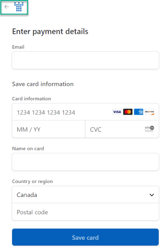The height and width of the screenshot is (249, 168).
Task: Click the card number field
Action: tap(85, 112)
